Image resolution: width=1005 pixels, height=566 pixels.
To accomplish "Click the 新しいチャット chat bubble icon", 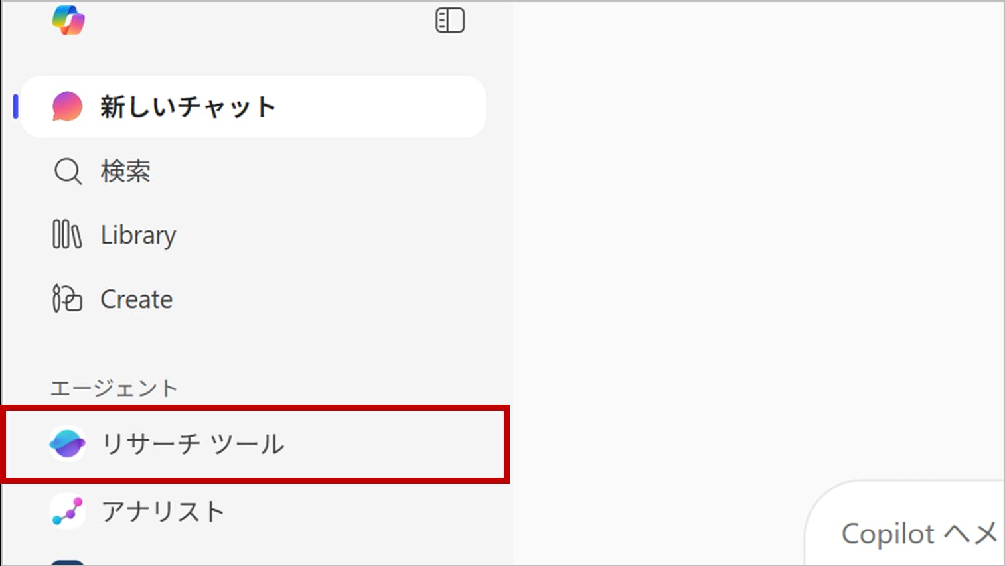I will (x=67, y=107).
